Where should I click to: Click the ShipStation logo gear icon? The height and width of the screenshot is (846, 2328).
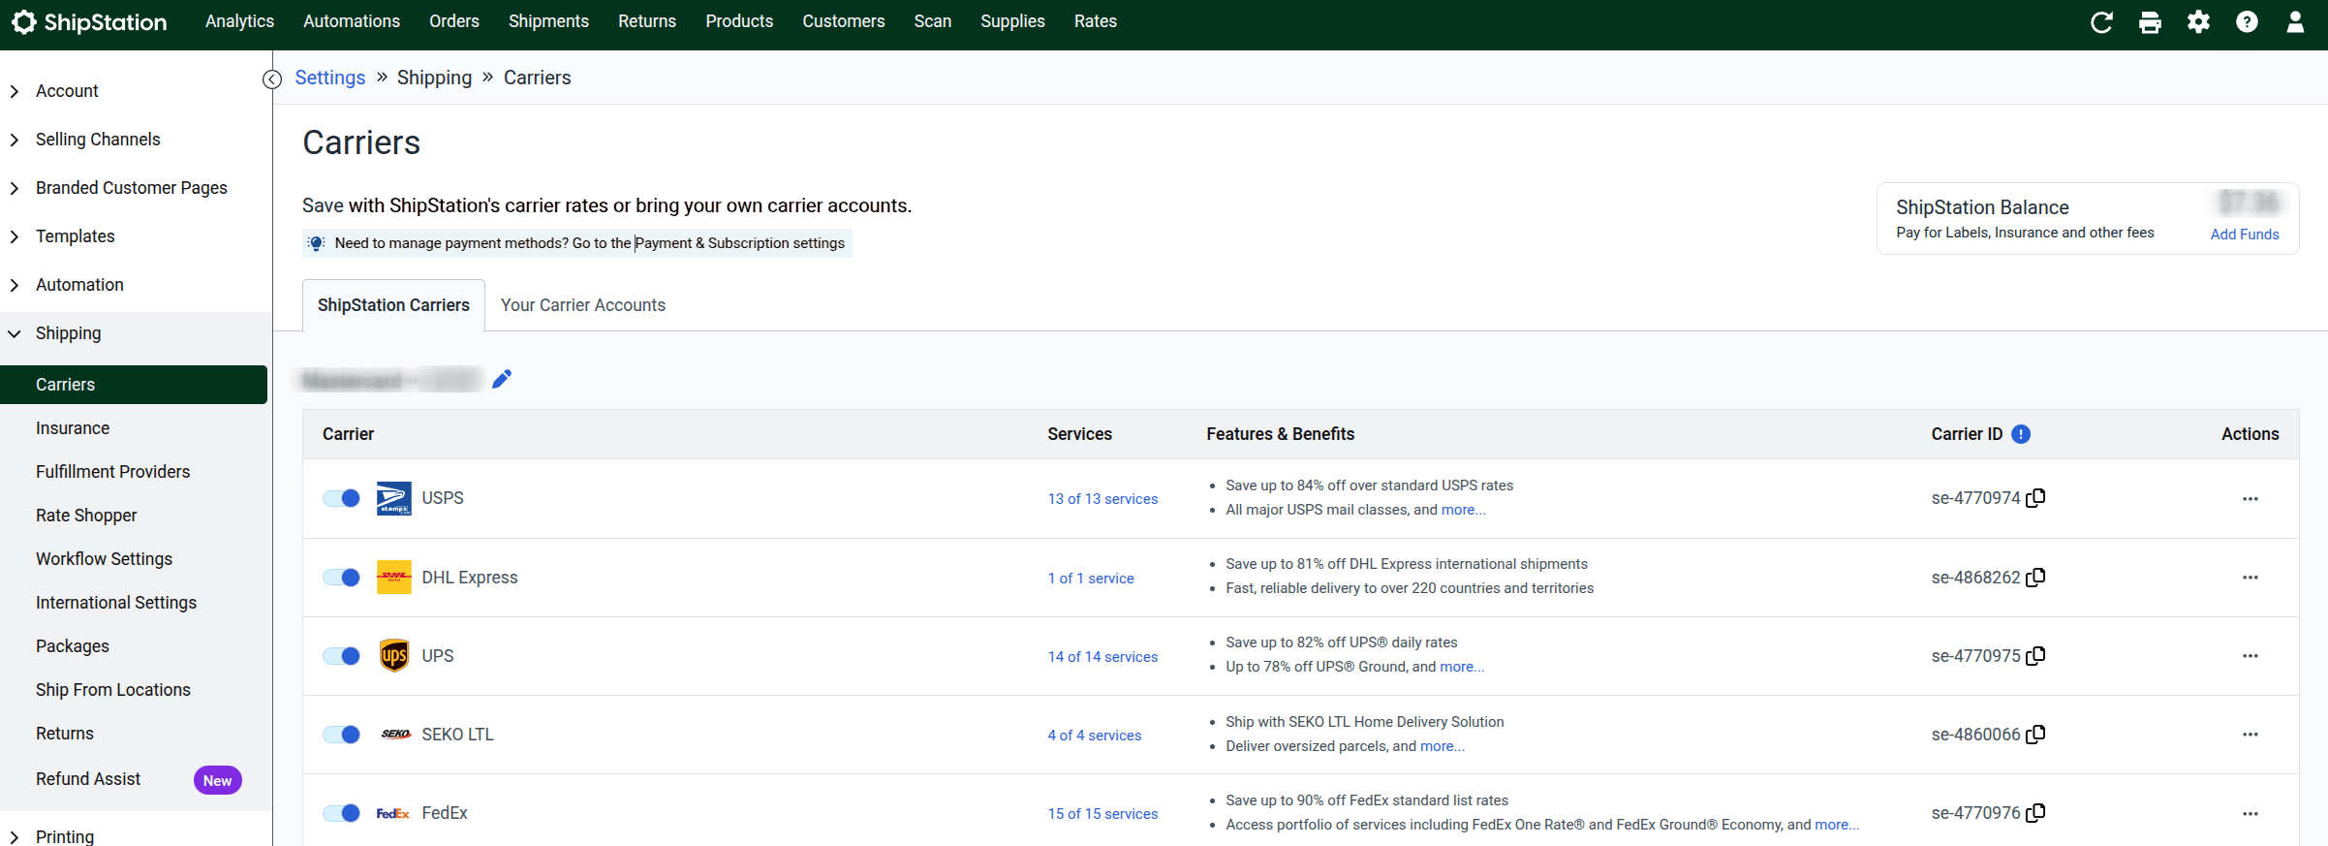(x=24, y=22)
